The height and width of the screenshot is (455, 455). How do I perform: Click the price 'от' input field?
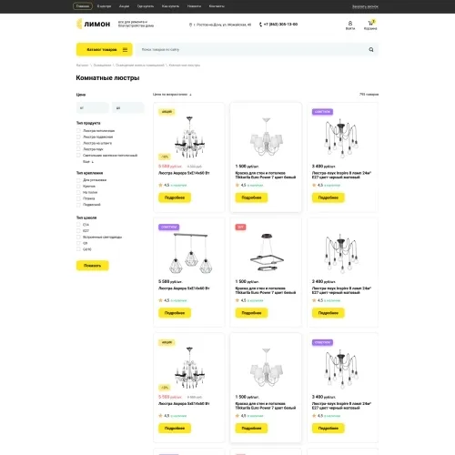point(92,107)
